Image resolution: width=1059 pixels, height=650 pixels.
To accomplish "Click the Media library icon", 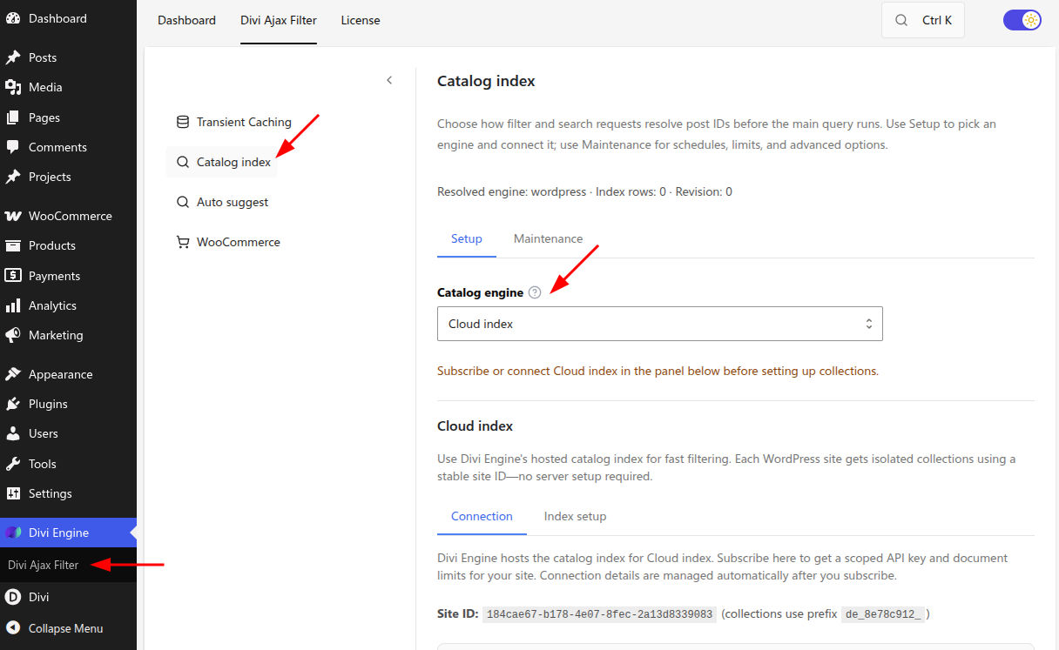I will [13, 87].
